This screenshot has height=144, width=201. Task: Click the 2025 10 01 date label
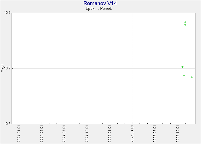(177, 134)
